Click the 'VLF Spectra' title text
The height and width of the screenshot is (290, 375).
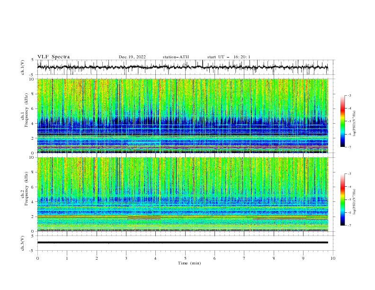[x=54, y=57]
